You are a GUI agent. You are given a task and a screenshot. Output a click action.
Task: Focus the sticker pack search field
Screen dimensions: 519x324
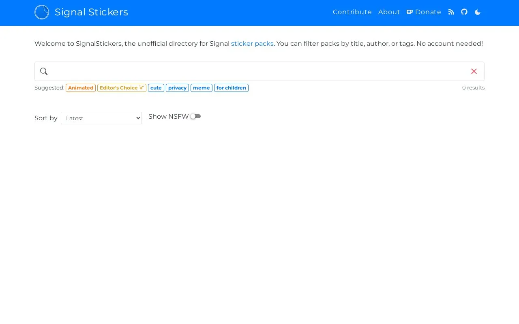click(259, 71)
